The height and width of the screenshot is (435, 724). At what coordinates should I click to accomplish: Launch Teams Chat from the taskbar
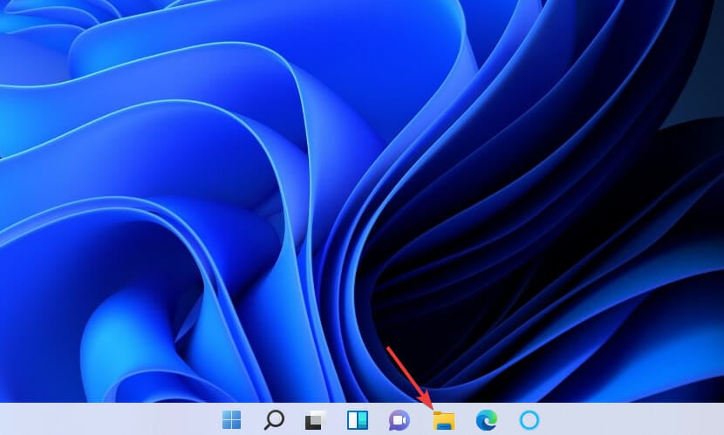pyautogui.click(x=400, y=420)
